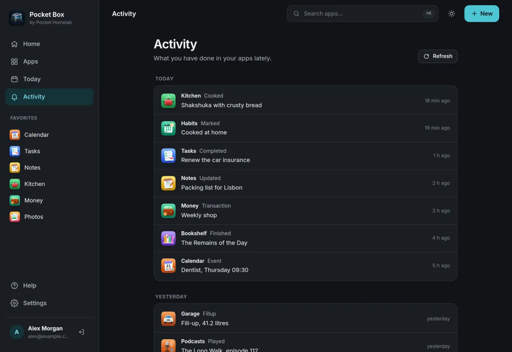This screenshot has height=352, width=512.
Task: Select the Activity sidebar item
Action: [x=49, y=97]
